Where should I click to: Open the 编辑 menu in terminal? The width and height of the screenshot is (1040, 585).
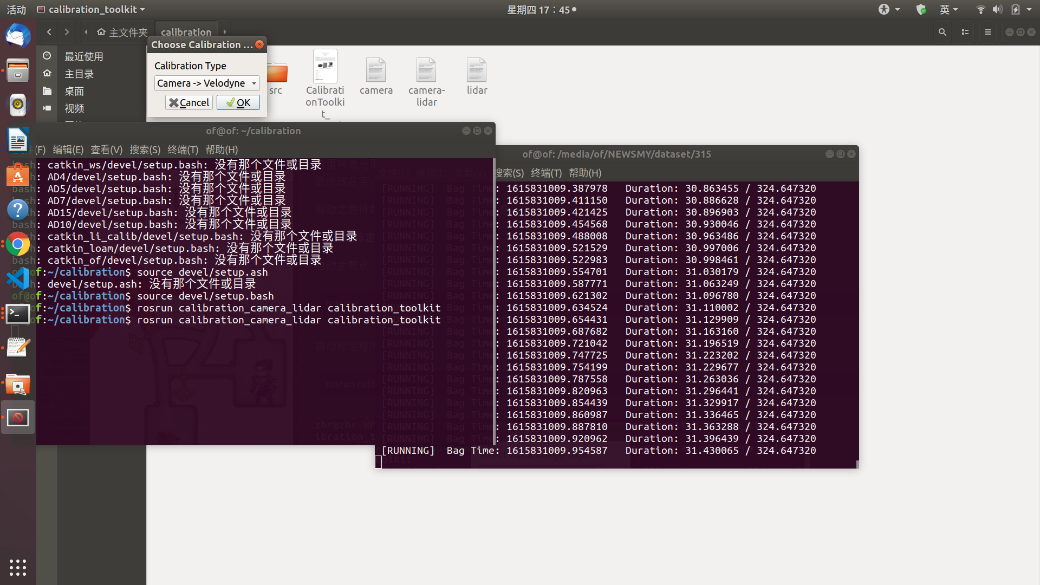68,148
